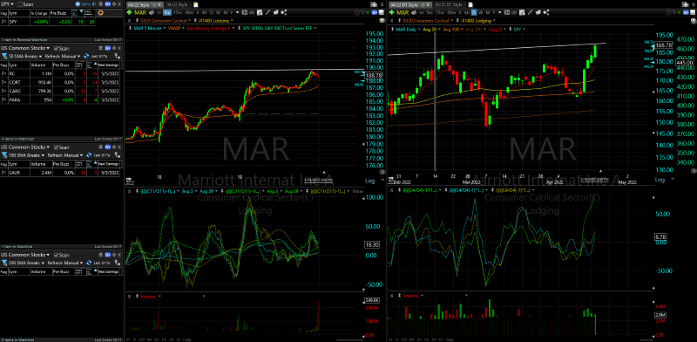The height and width of the screenshot is (342, 697).
Task: Click the orange add column icon in SPY watchlist
Action: click(100, 12)
